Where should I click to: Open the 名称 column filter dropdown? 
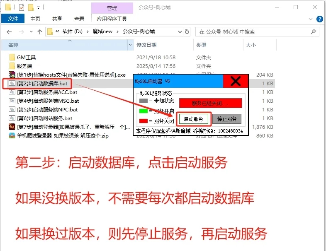tap(130, 45)
